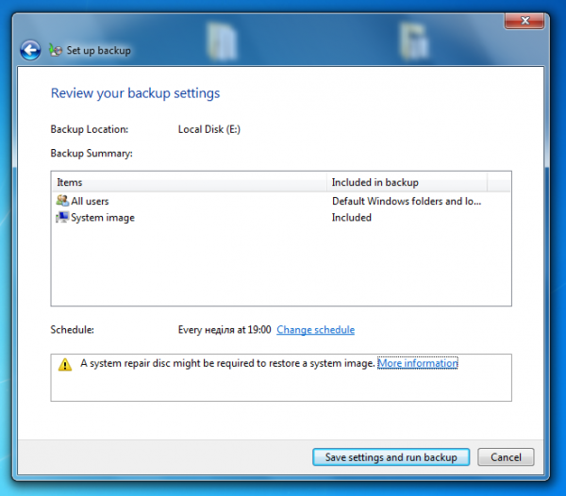Viewport: 566px width, 496px height.
Task: Click the Local Disk (E:) location text
Action: [x=209, y=129]
